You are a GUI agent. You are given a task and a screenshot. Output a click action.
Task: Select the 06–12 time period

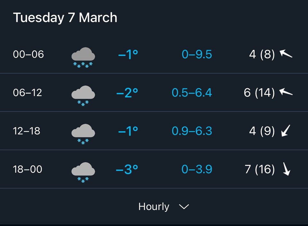(28, 93)
